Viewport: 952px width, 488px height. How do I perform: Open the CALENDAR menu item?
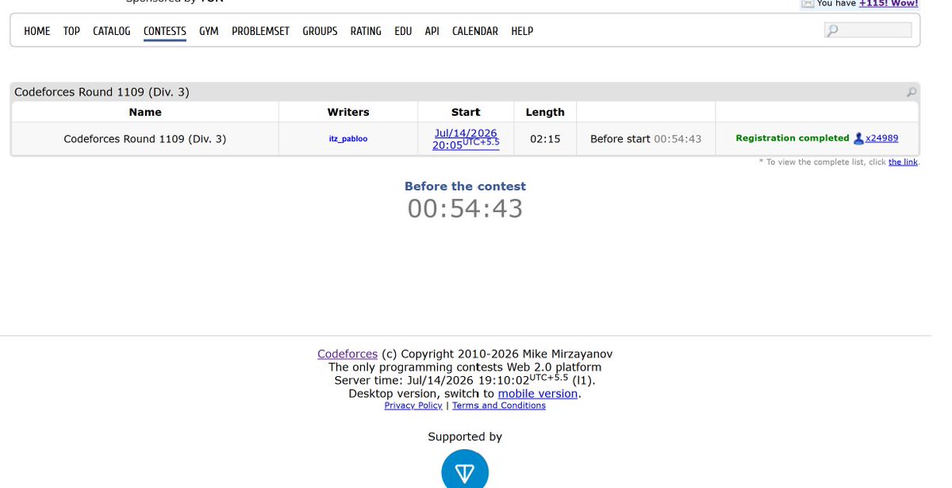[475, 31]
